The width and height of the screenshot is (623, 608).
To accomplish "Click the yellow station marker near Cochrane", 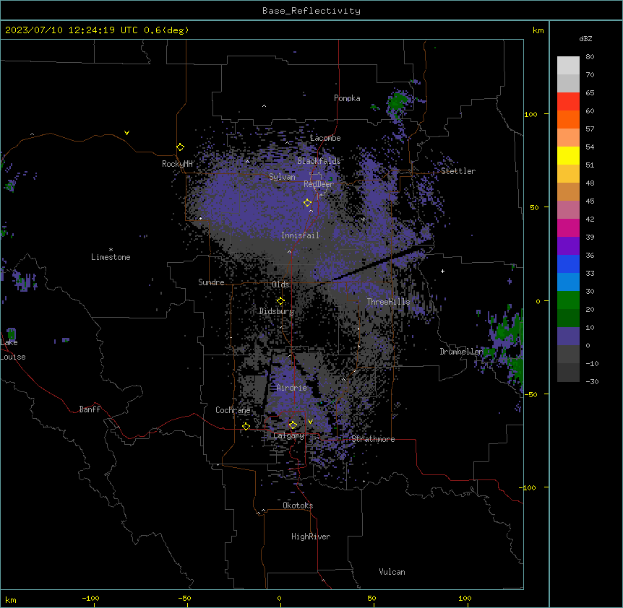I will (x=246, y=426).
